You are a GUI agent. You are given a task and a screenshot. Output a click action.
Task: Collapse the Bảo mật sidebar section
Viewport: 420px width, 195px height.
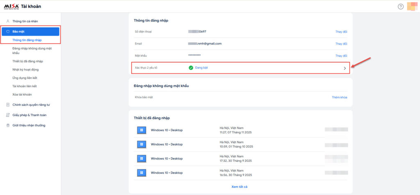(x=31, y=32)
